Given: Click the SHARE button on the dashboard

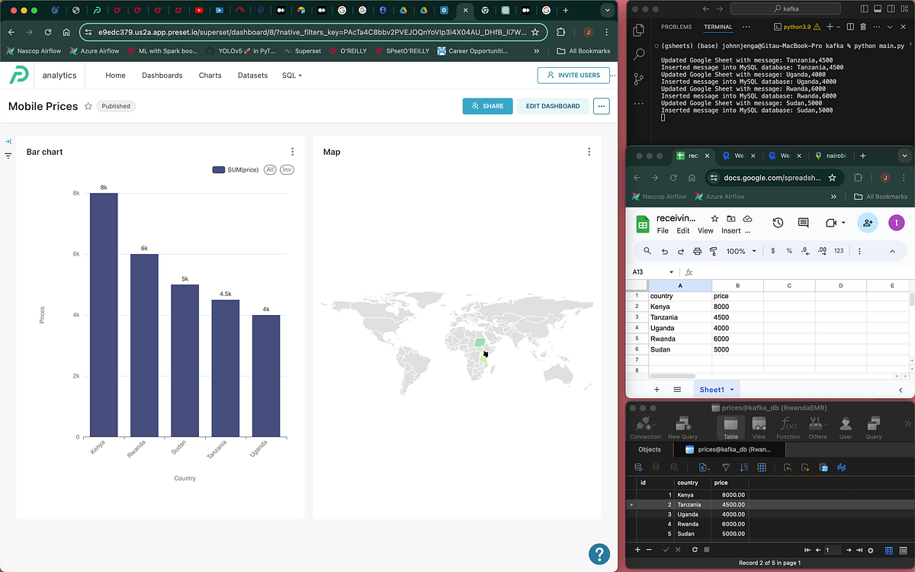Looking at the screenshot, I should (487, 106).
